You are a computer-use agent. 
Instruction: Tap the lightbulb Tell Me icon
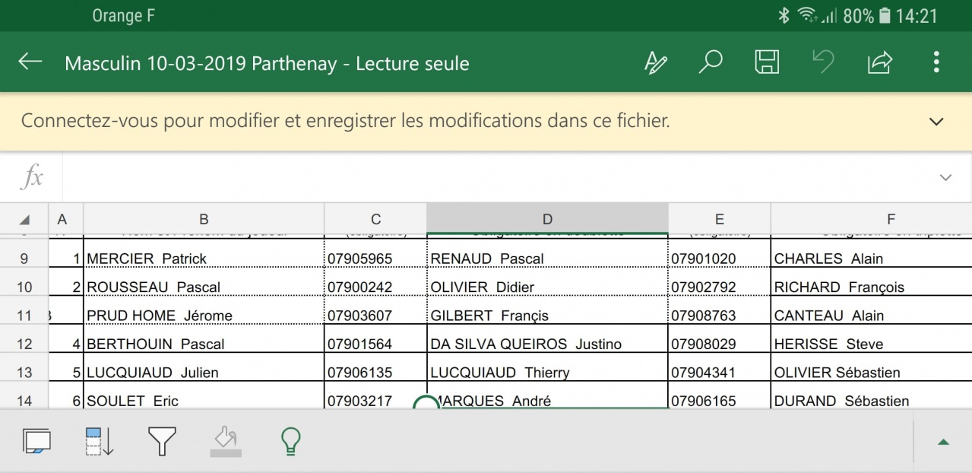tap(290, 441)
